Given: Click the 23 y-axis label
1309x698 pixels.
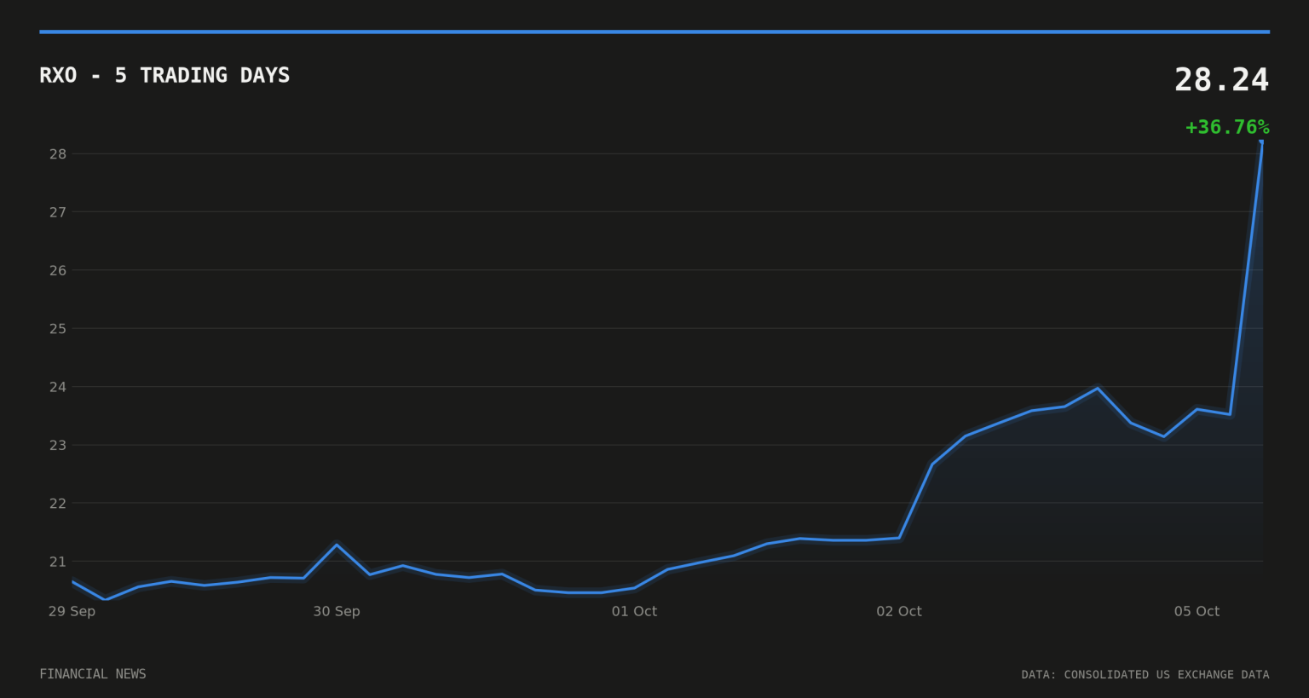Looking at the screenshot, I should point(57,445).
